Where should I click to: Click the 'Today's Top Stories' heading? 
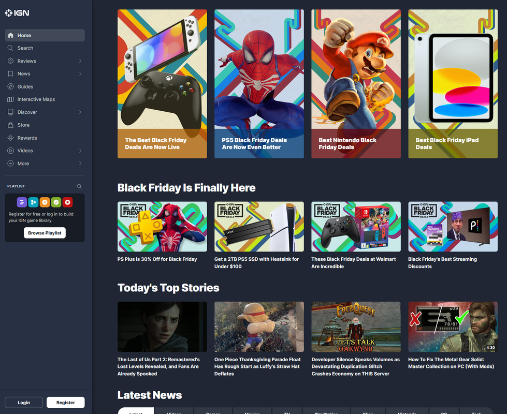point(168,288)
